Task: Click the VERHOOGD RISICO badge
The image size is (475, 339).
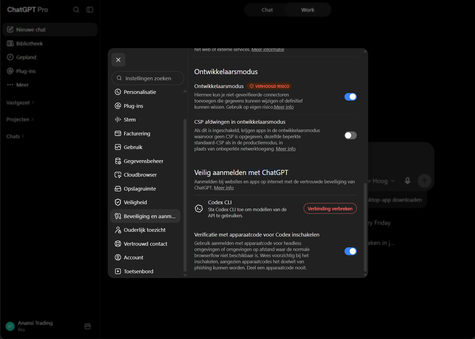Action: coord(269,86)
